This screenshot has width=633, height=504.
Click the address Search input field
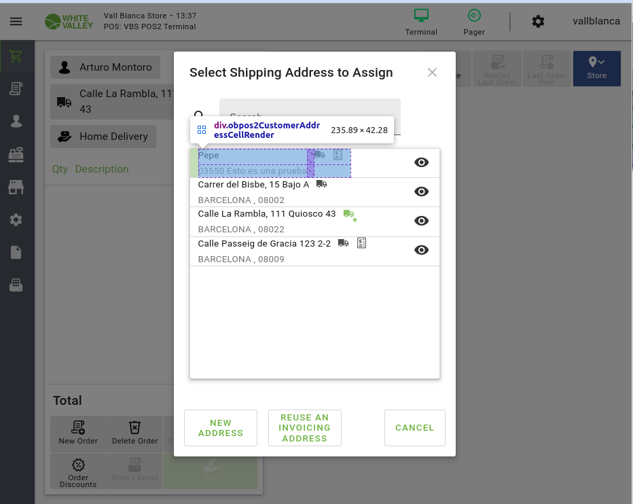[310, 117]
